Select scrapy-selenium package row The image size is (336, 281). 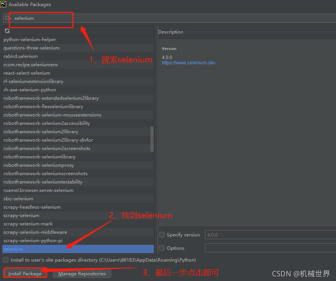coord(78,215)
